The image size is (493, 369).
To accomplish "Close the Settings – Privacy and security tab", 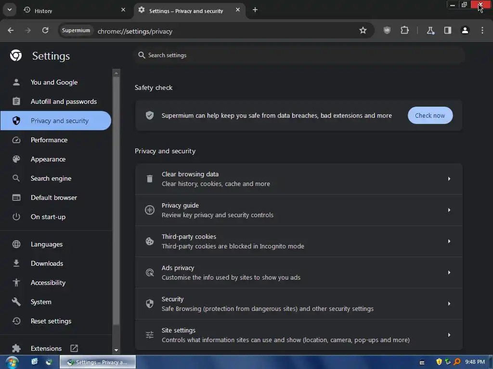I will coord(238,10).
